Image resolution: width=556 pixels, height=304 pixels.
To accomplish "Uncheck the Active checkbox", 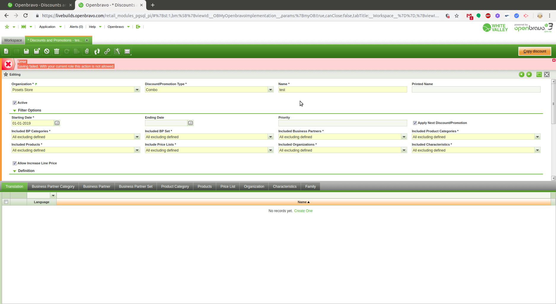I will (15, 103).
